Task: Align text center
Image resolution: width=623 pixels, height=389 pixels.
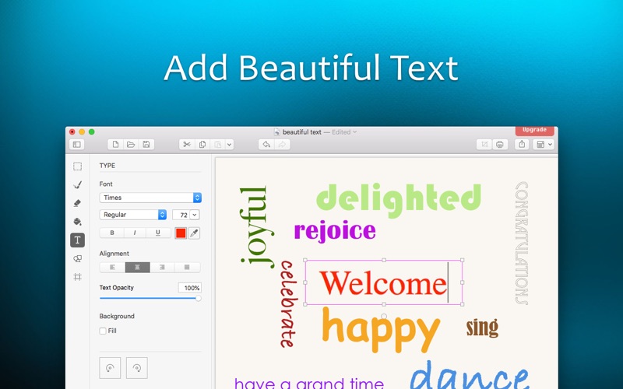Action: point(138,267)
